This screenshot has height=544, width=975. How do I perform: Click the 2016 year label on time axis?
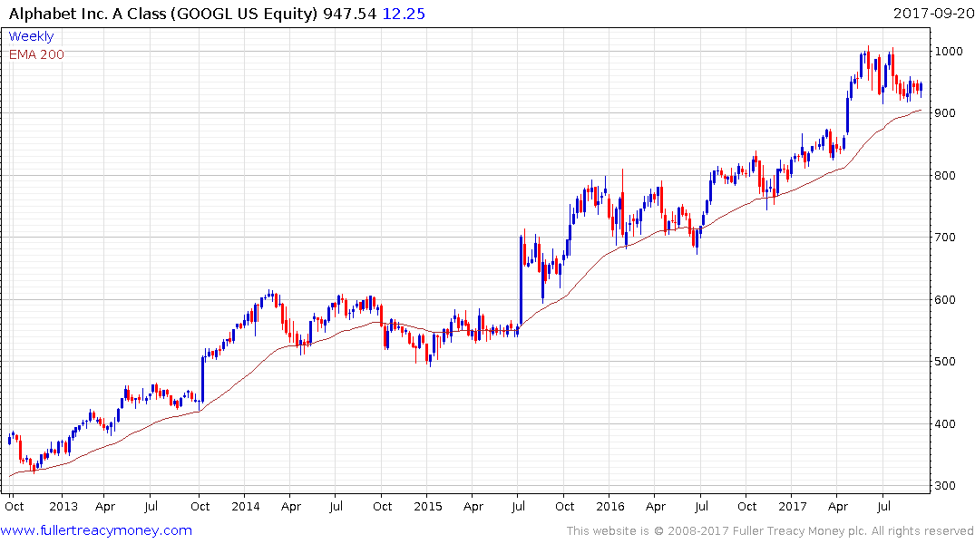[x=610, y=507]
